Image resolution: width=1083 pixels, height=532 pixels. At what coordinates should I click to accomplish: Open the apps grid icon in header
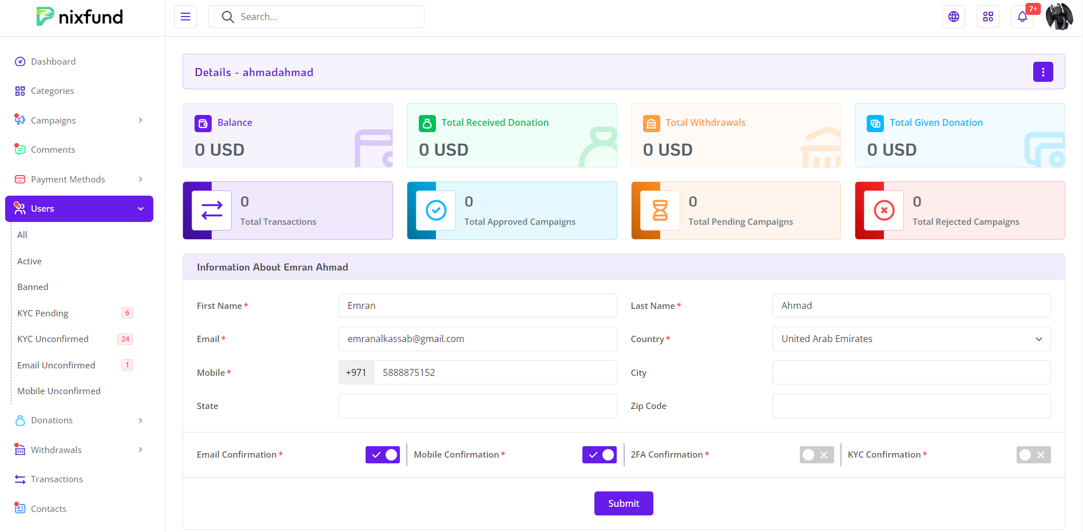coord(987,17)
